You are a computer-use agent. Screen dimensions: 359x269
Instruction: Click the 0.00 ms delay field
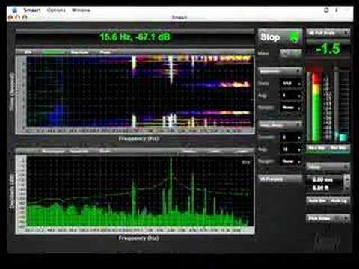click(x=322, y=179)
